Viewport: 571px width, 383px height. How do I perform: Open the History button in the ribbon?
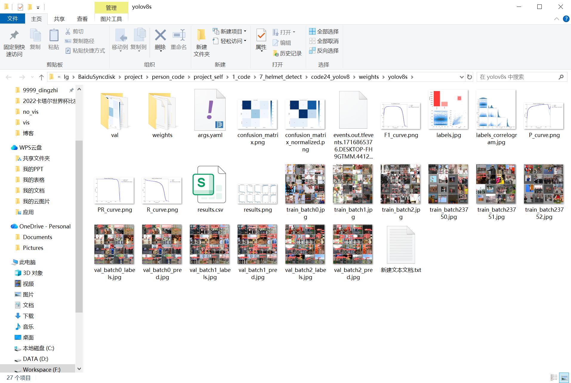[287, 53]
